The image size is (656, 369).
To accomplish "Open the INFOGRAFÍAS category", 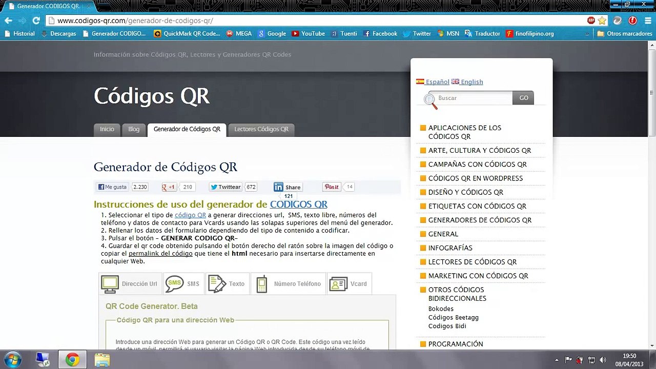I will pyautogui.click(x=450, y=248).
